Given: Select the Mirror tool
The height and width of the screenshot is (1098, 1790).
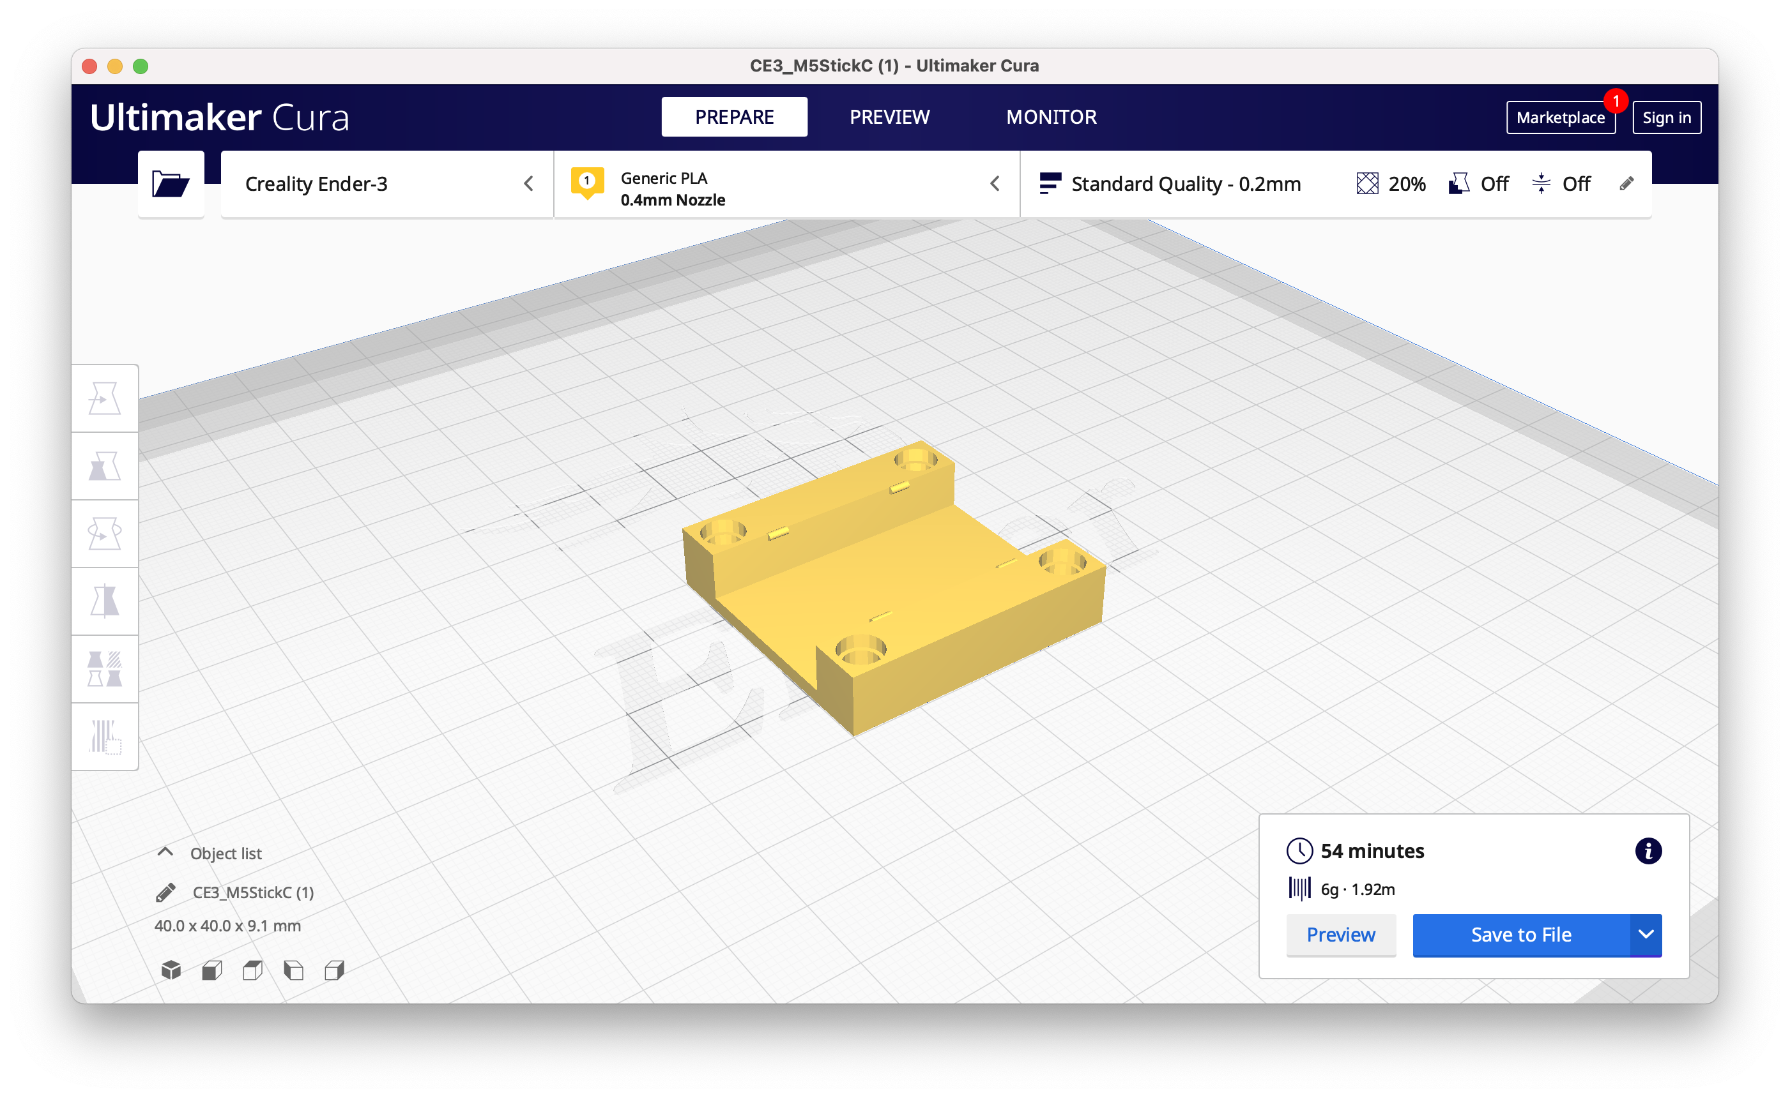Looking at the screenshot, I should click(105, 601).
